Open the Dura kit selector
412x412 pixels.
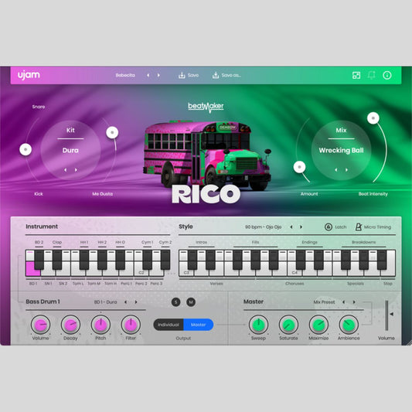click(x=70, y=150)
